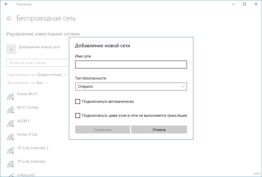The height and width of the screenshot is (177, 262).
Task: Open the Тип безопасности dropdown
Action: click(131, 86)
